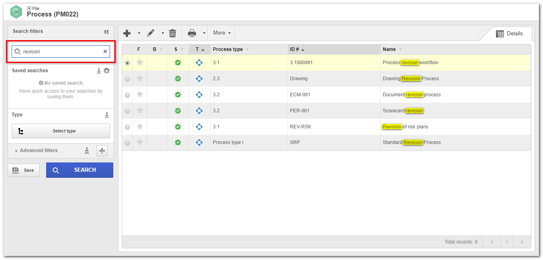
Task: Toggle favorite star for SRP row
Action: coord(139,142)
